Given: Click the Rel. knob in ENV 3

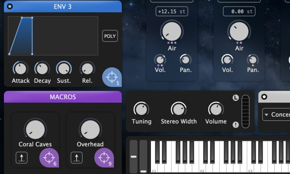Looking at the screenshot, I should [87, 69].
